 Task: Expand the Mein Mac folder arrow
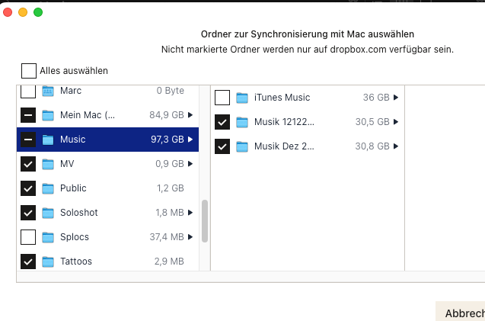pyautogui.click(x=190, y=115)
